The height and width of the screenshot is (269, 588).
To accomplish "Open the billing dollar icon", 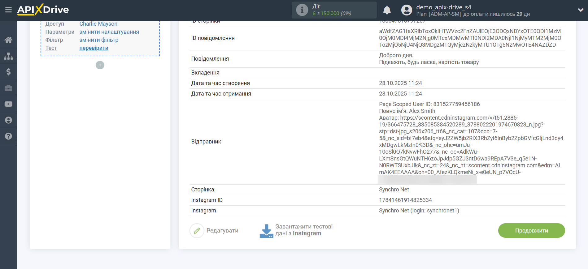I will (x=8, y=72).
